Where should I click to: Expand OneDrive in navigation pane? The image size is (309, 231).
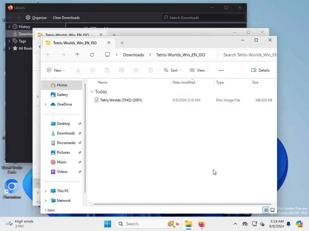[x=45, y=104]
